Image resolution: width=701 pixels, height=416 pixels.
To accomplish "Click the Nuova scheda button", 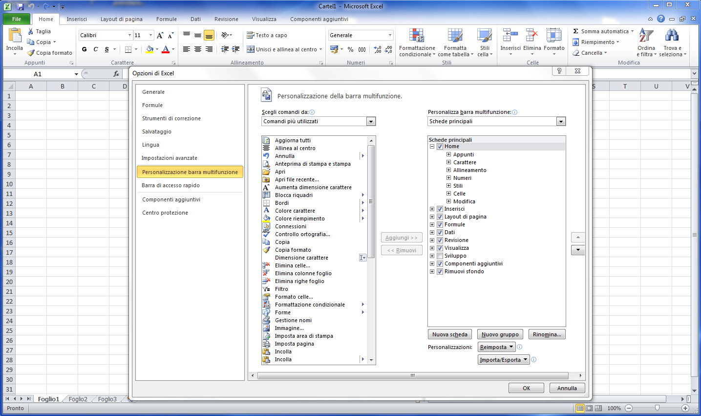I will click(x=449, y=334).
